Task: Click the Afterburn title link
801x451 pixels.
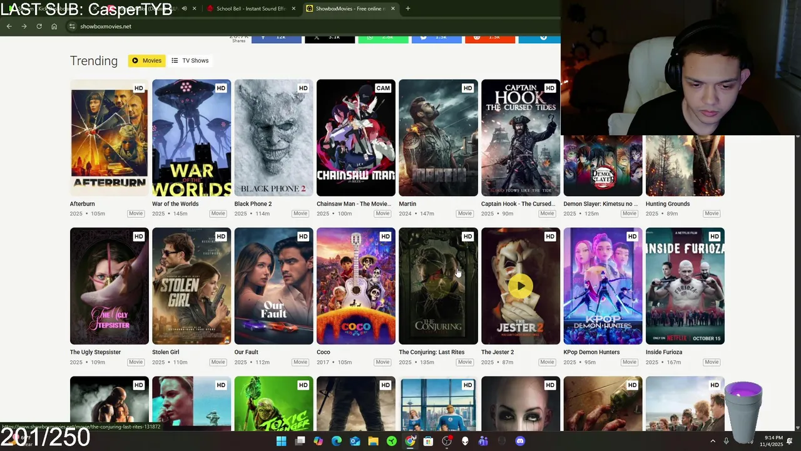Action: [x=83, y=204]
